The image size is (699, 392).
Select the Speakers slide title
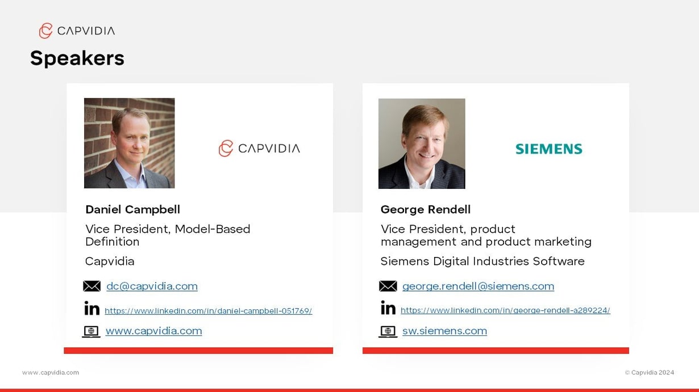tap(77, 58)
